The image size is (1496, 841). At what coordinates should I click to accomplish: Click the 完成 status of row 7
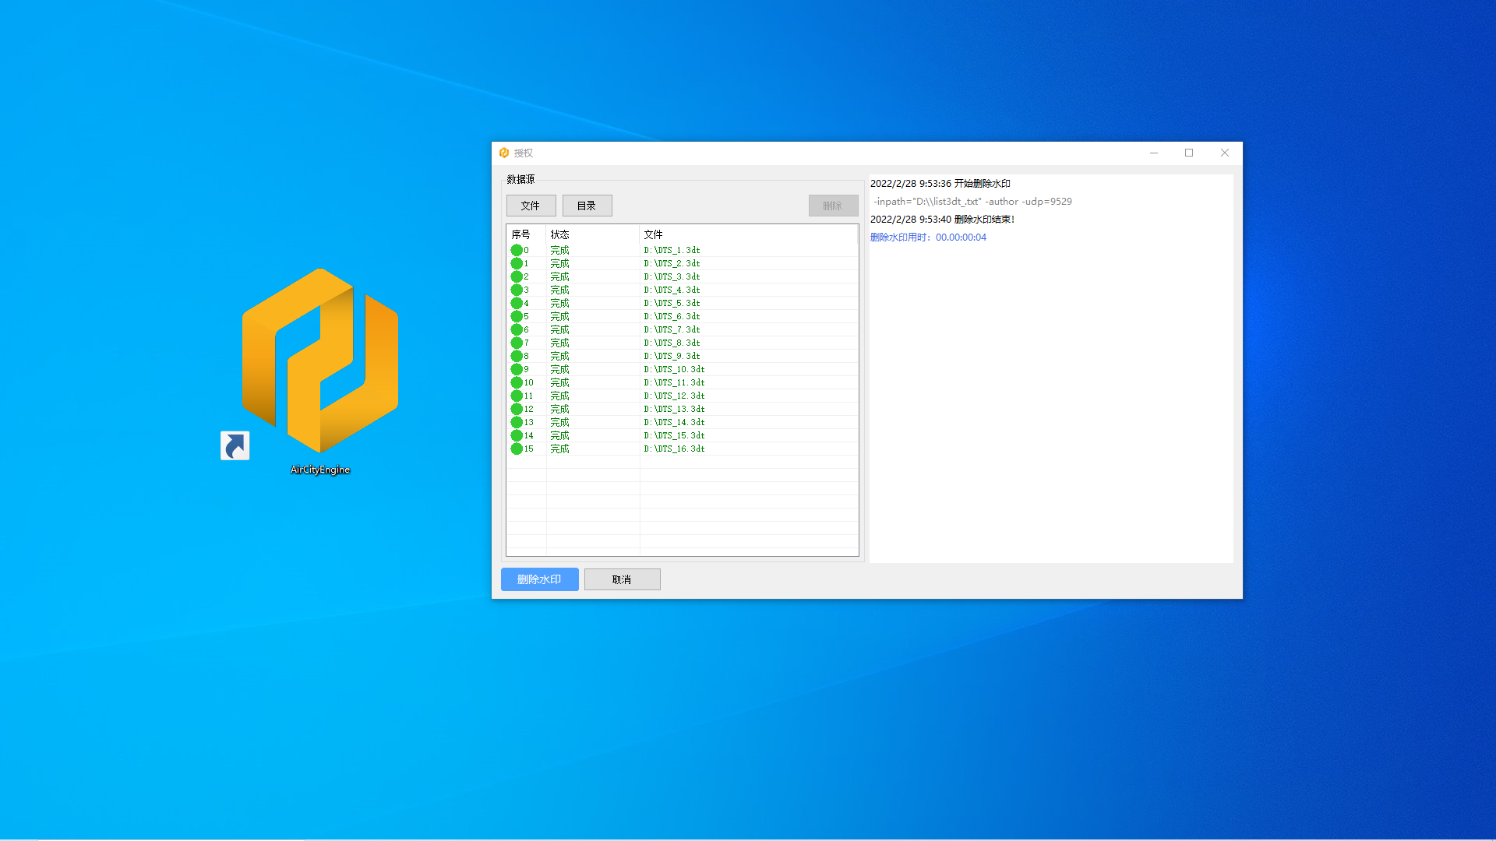(559, 343)
